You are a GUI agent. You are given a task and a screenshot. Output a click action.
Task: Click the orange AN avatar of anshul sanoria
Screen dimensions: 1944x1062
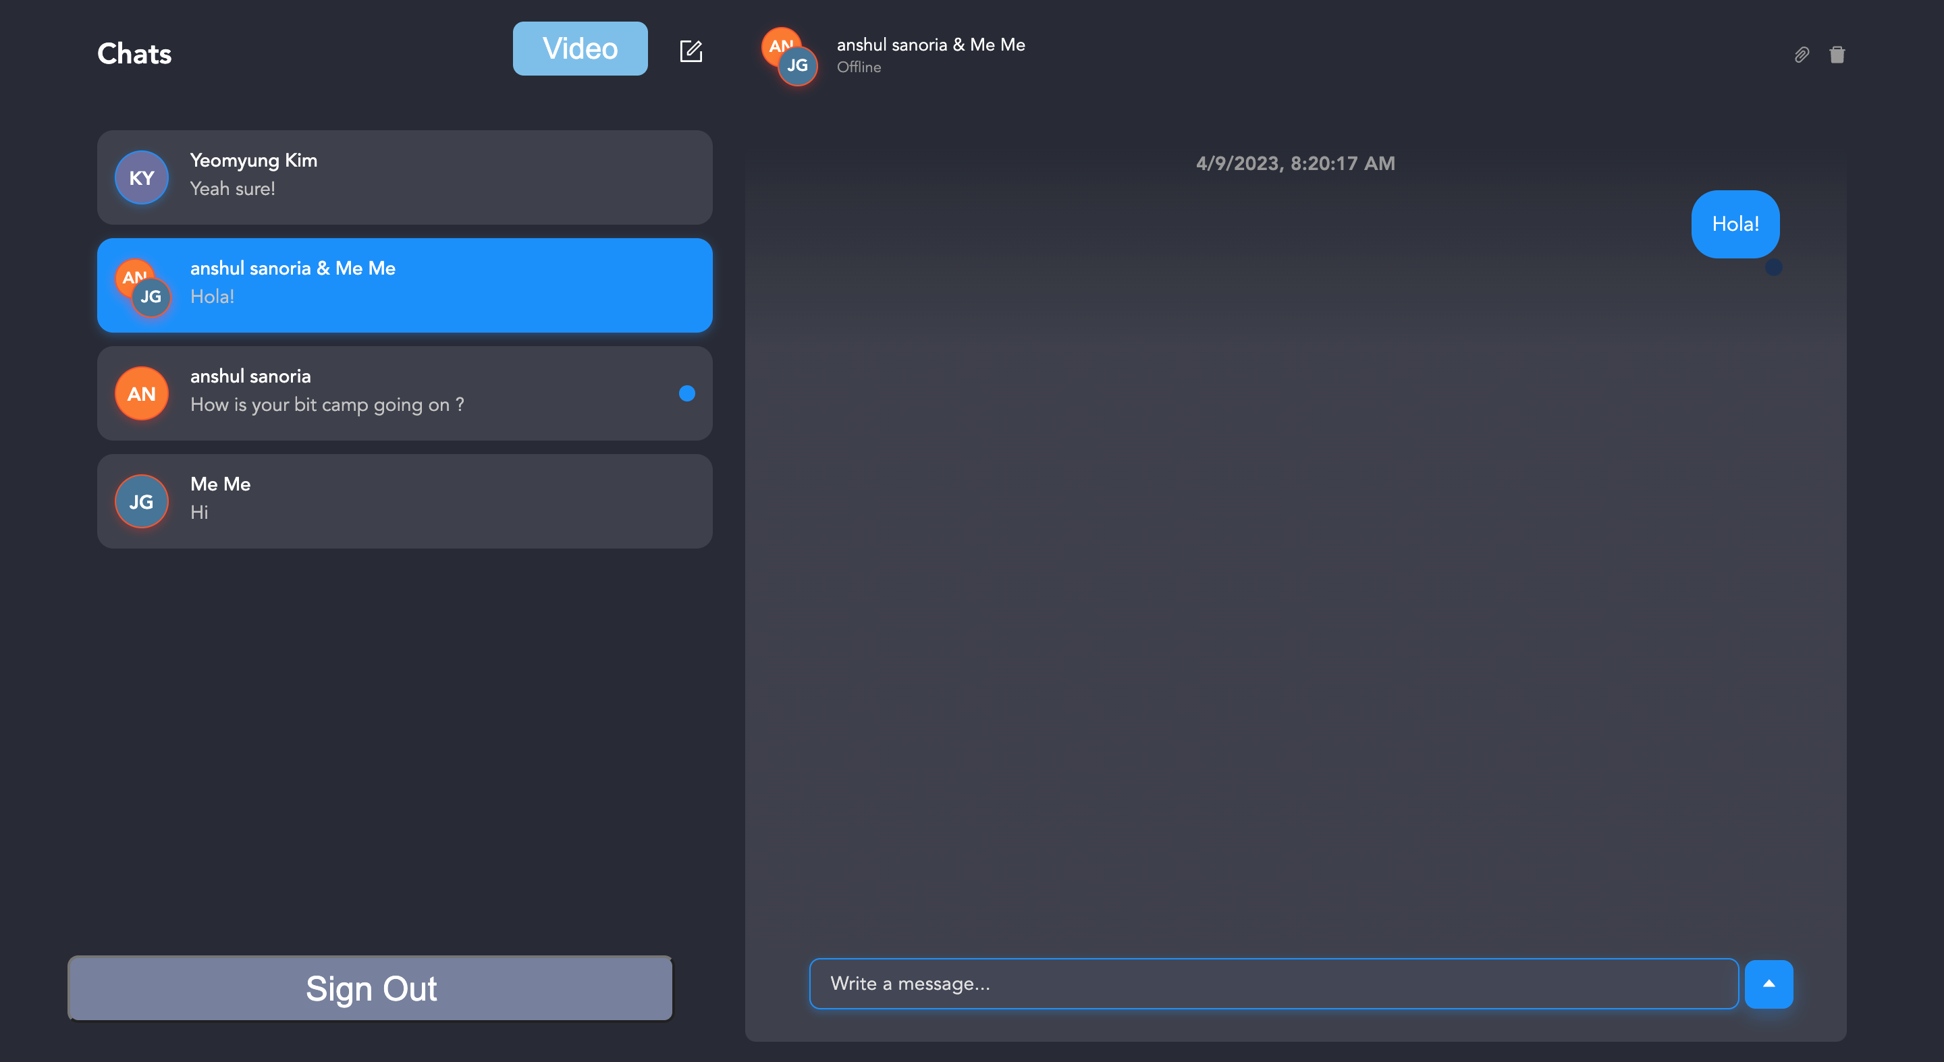coord(141,394)
